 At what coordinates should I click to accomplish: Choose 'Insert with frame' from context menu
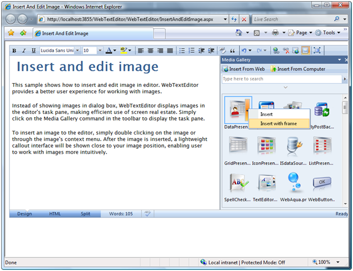[x=278, y=123]
